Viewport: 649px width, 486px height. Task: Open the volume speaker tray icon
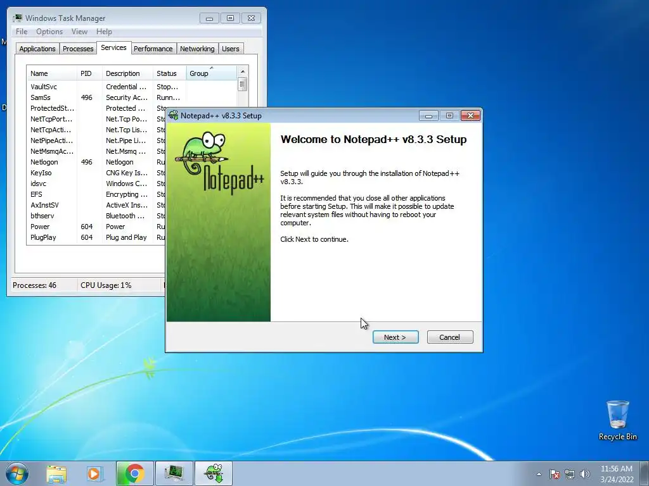(585, 475)
